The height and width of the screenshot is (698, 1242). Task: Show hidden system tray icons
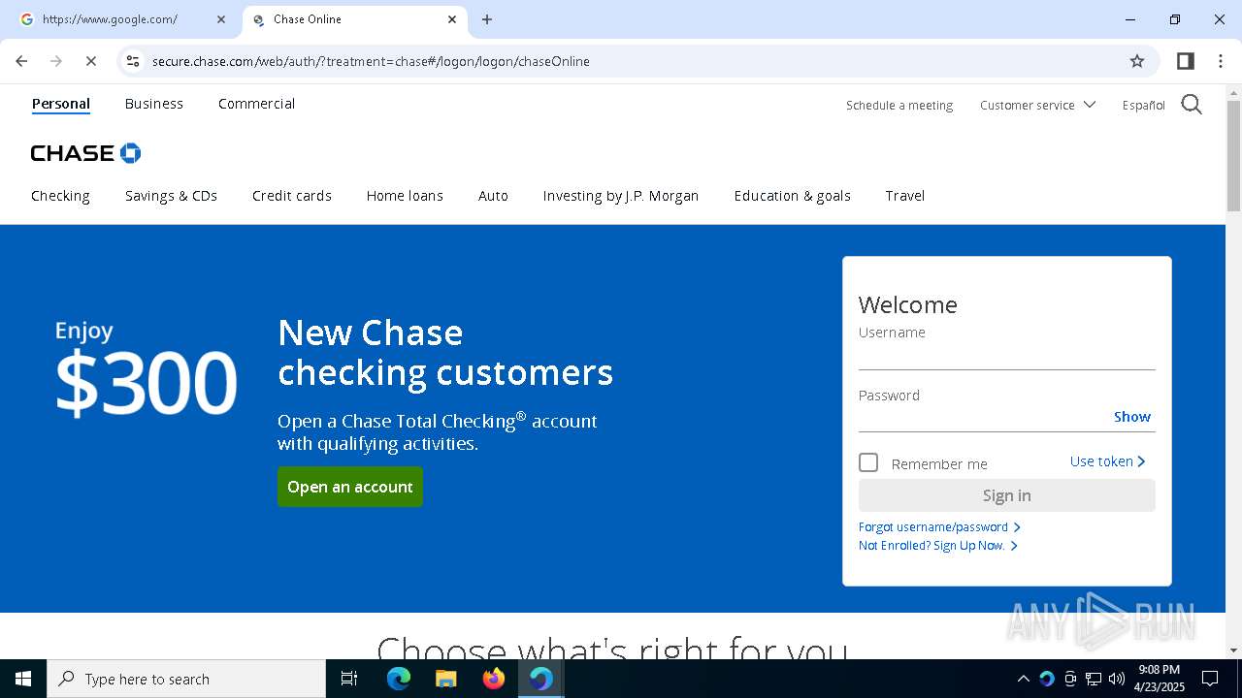point(1023,679)
